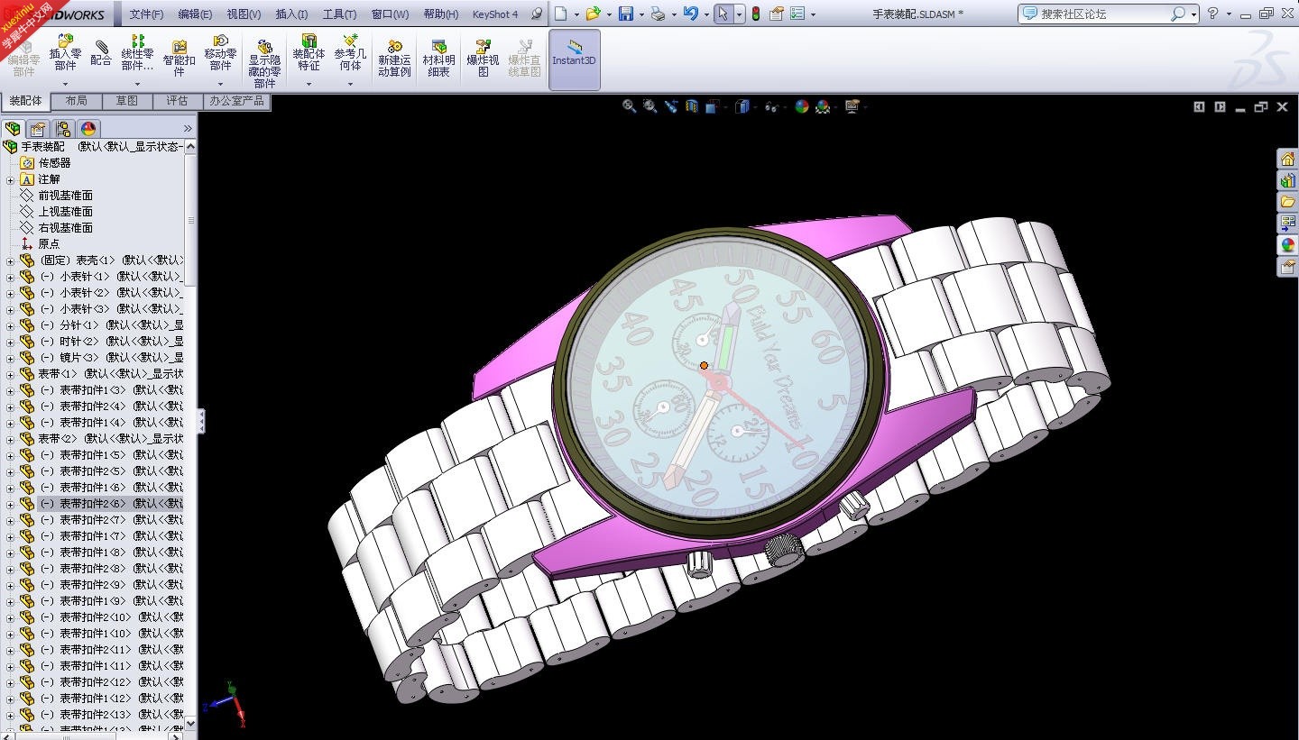Open the Edit Appearance color-ball icon
The width and height of the screenshot is (1299, 740).
tap(801, 106)
